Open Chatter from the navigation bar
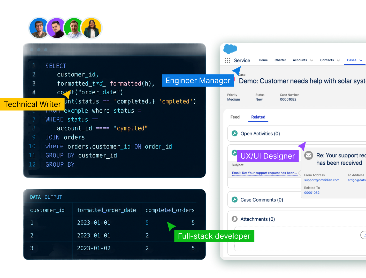This screenshot has width=366, height=278. click(280, 60)
